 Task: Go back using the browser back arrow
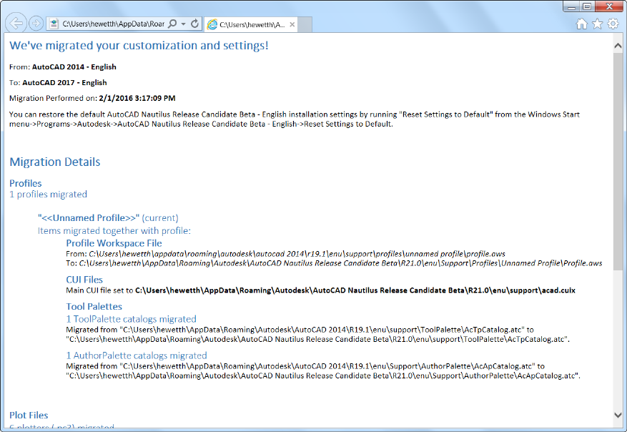[x=16, y=23]
